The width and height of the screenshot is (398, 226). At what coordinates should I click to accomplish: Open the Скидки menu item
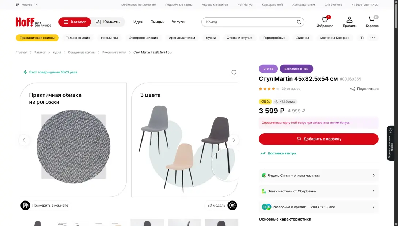click(158, 22)
